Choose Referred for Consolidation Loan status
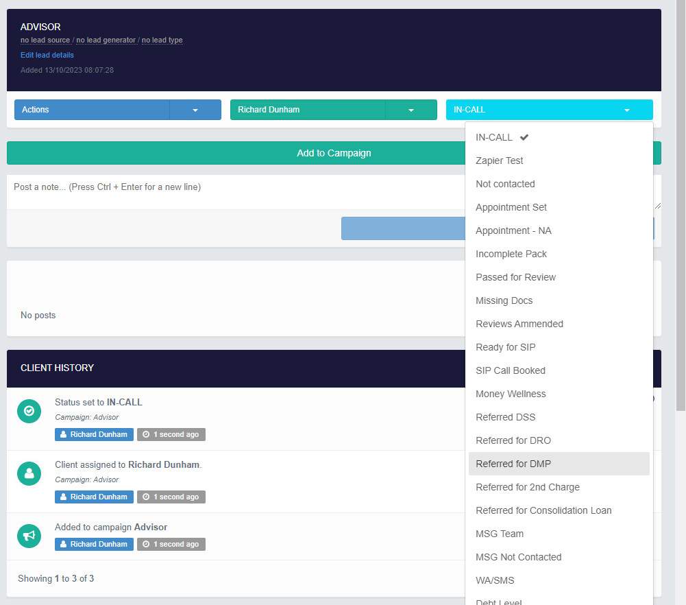The height and width of the screenshot is (605, 686). point(559,510)
